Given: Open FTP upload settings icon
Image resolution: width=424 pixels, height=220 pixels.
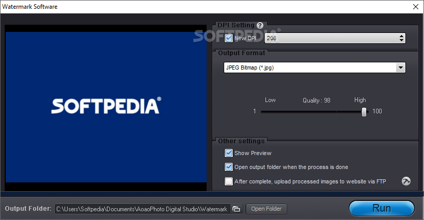Looking at the screenshot, I should click(406, 181).
